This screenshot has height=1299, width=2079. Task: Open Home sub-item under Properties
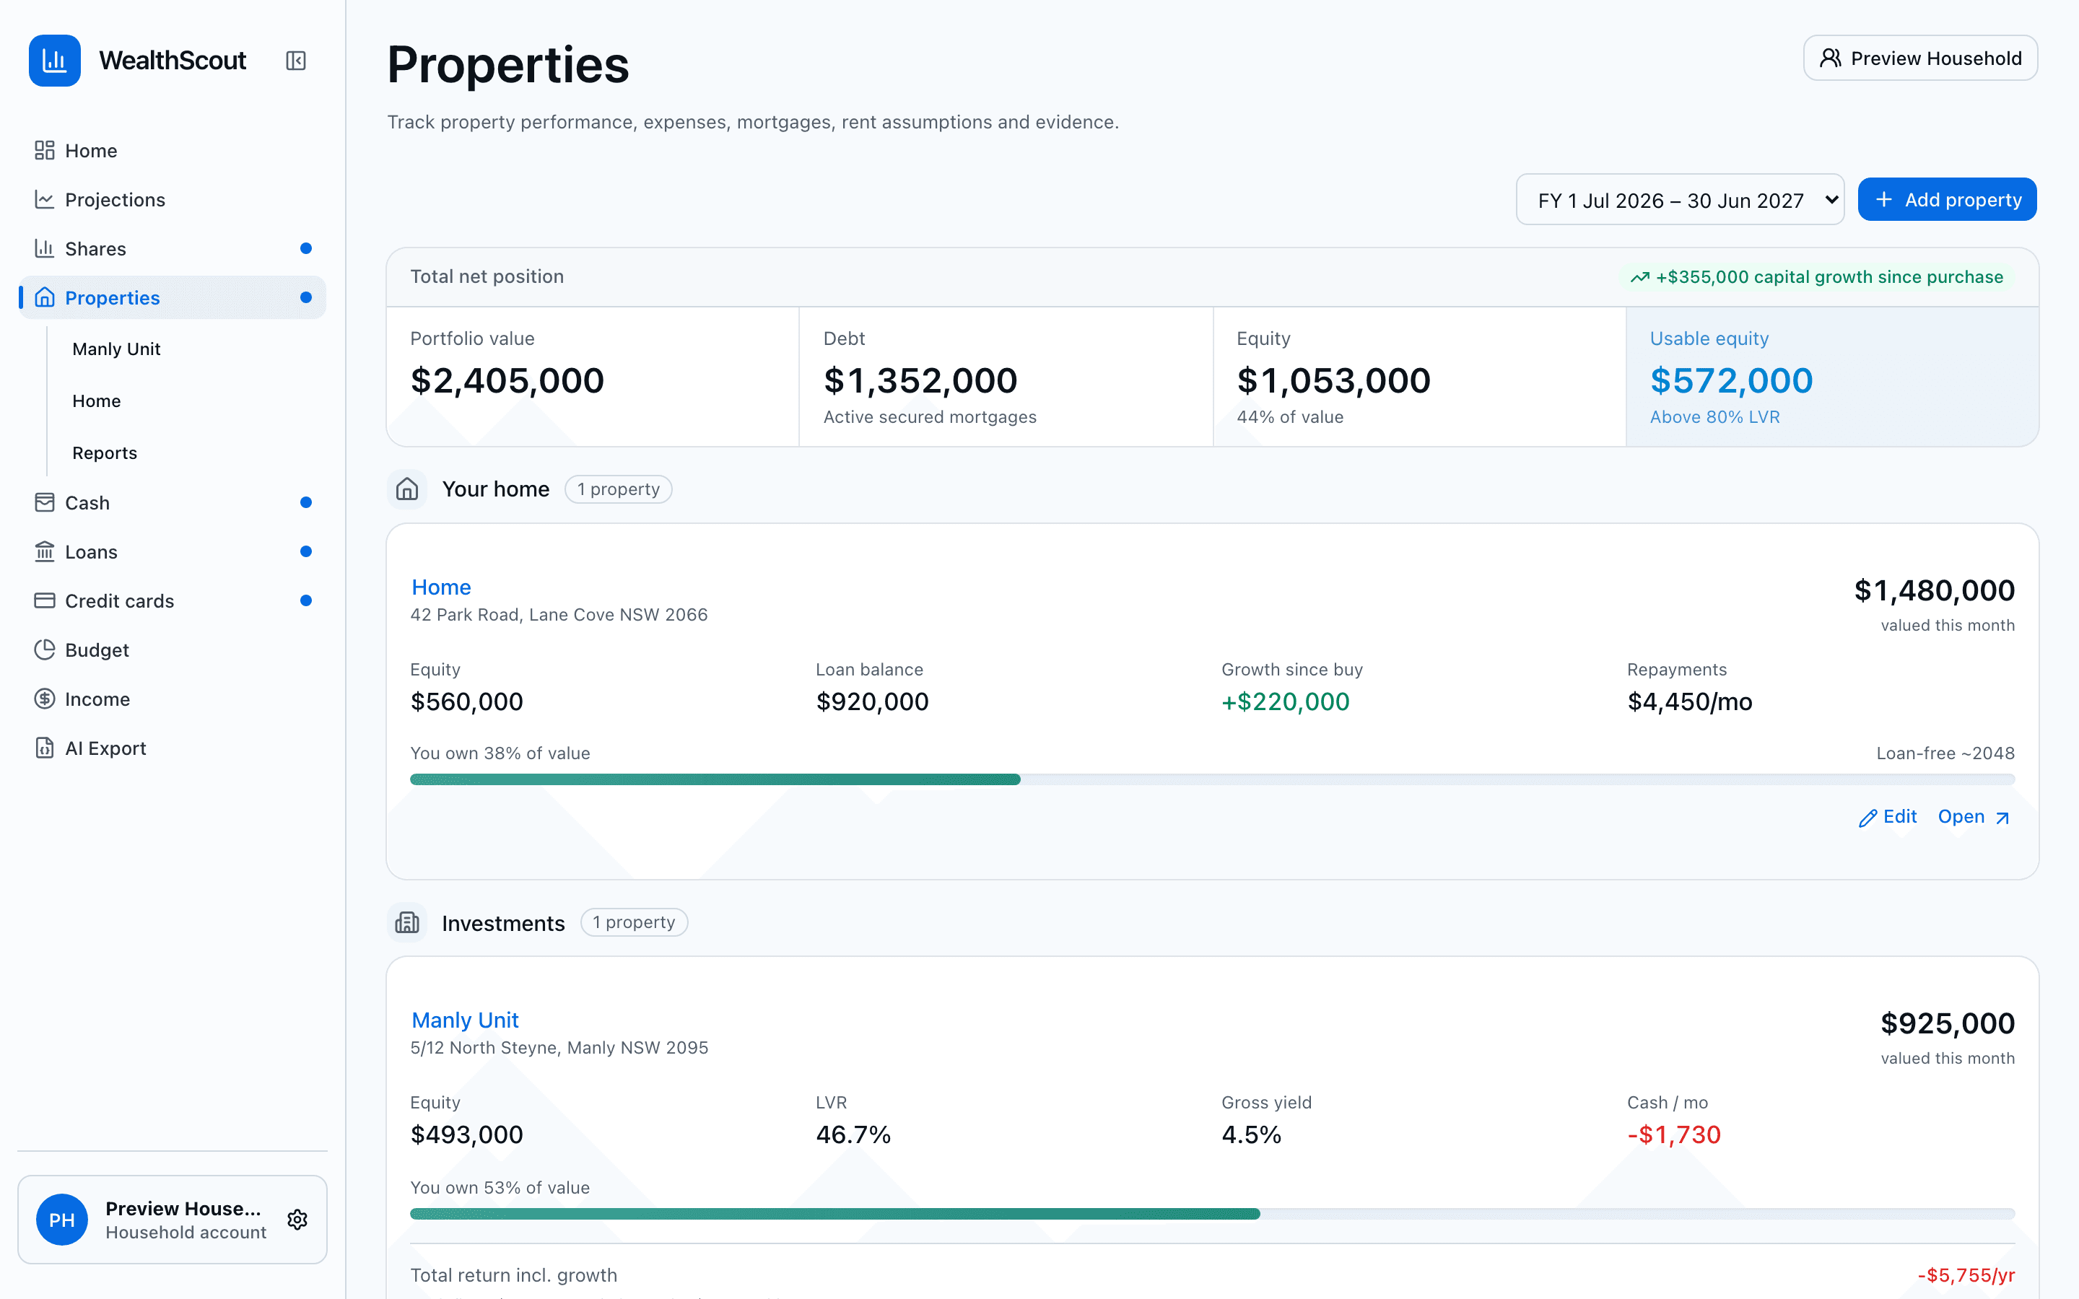pos(96,401)
